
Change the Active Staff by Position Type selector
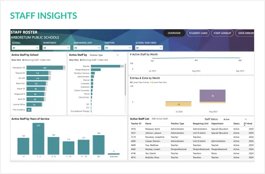coord(104,55)
